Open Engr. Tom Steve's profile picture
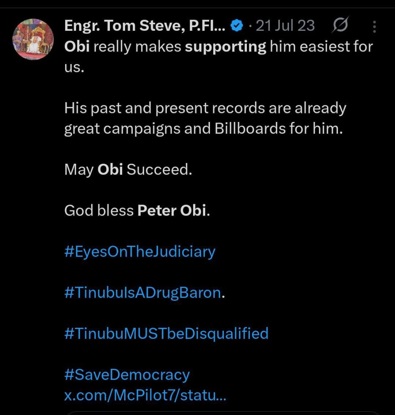 (x=33, y=39)
